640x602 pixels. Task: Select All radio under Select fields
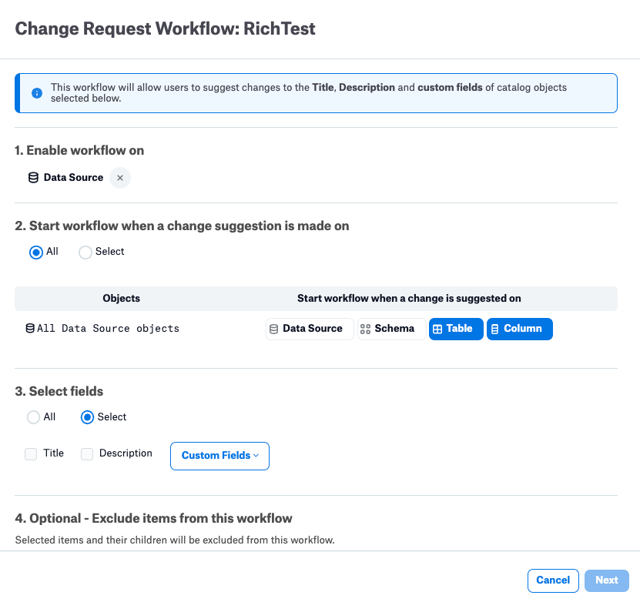pyautogui.click(x=33, y=417)
